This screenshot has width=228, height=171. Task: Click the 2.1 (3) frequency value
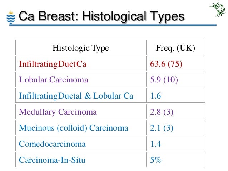click(162, 128)
